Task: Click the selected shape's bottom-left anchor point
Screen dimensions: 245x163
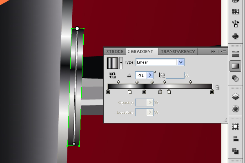Action: [x=67, y=146]
